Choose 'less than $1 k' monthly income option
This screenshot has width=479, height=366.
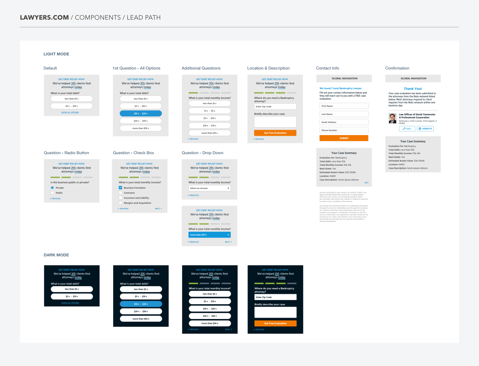(210, 103)
